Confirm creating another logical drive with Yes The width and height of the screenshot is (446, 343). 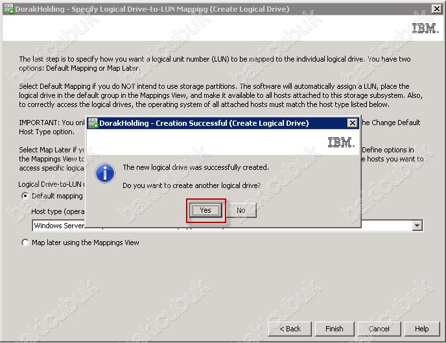205,210
